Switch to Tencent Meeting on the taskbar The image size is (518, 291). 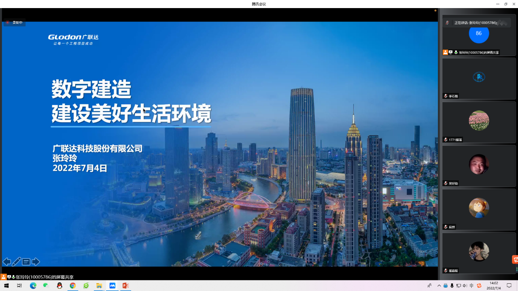point(113,286)
